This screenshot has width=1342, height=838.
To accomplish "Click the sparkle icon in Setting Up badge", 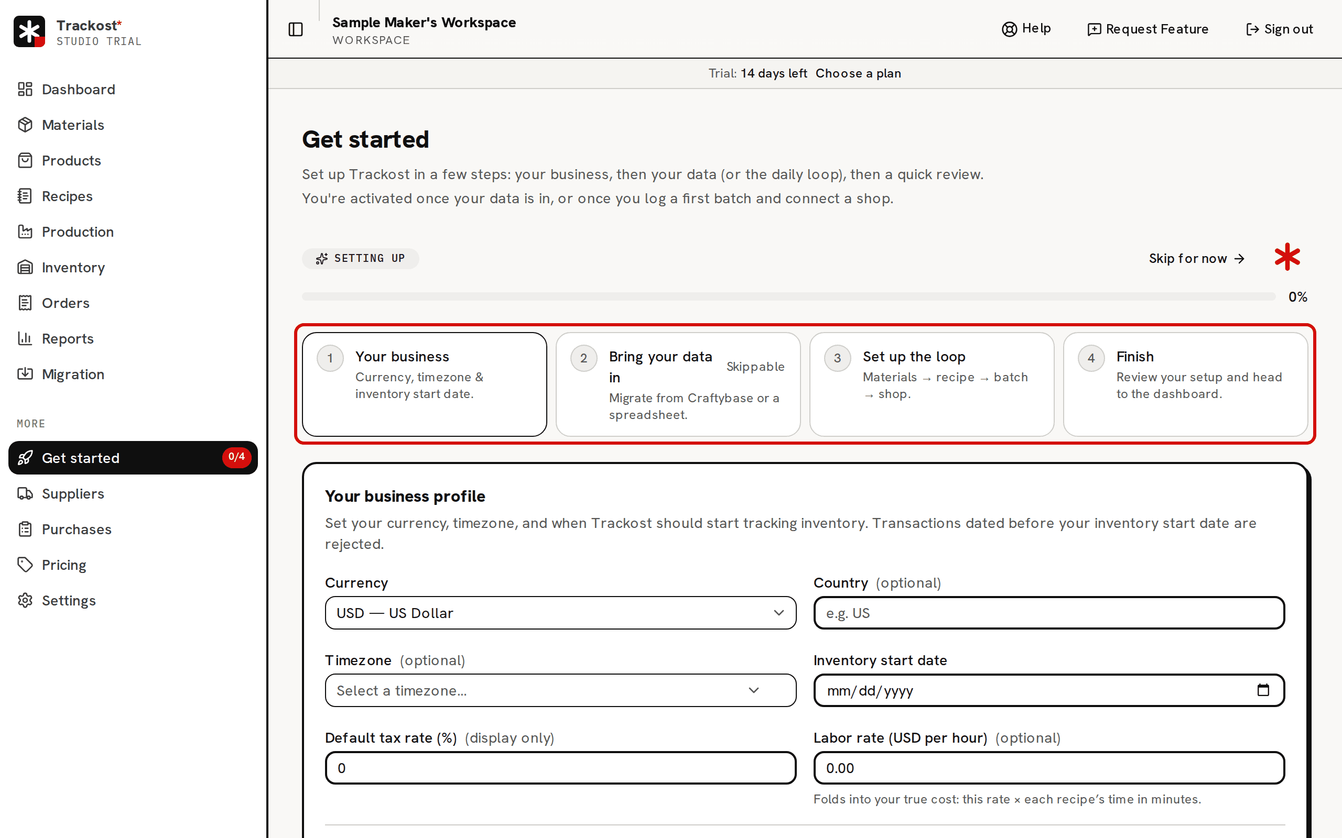I will [x=322, y=259].
